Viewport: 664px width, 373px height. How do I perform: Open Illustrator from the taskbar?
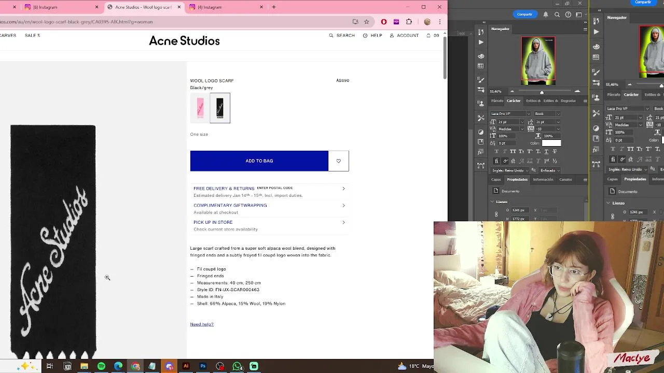coord(186,366)
